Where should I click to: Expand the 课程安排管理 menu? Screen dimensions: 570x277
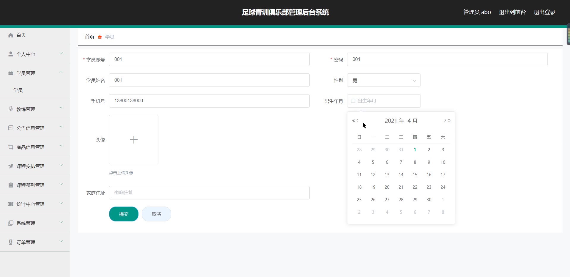(x=35, y=166)
